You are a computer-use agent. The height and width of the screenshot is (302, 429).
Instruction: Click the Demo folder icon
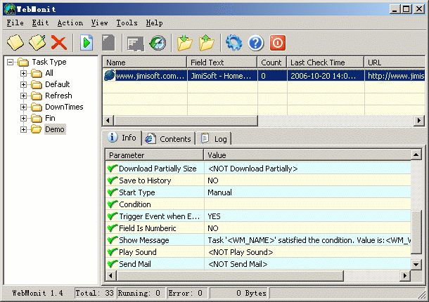[37, 129]
